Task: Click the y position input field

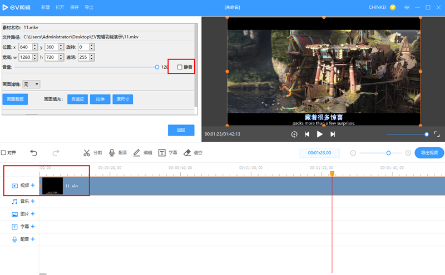Action: point(52,47)
